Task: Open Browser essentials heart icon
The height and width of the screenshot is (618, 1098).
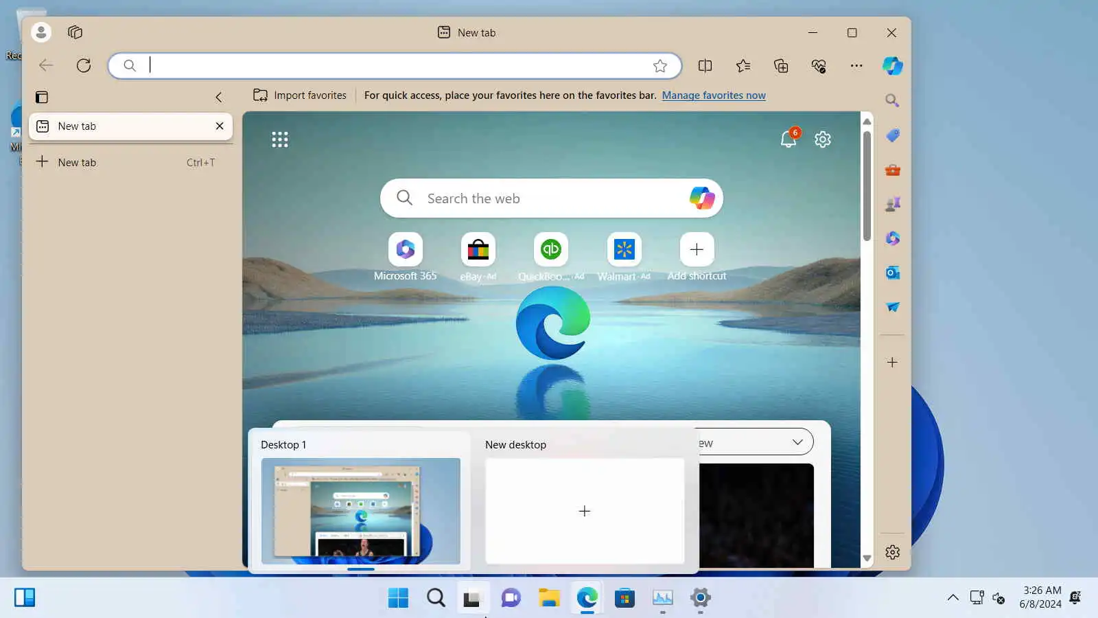Action: pos(819,66)
